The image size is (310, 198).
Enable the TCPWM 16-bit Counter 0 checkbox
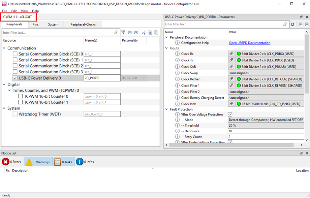pos(20,96)
